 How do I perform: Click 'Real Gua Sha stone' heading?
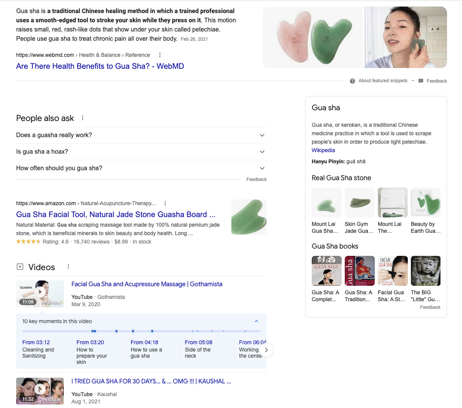[341, 178]
